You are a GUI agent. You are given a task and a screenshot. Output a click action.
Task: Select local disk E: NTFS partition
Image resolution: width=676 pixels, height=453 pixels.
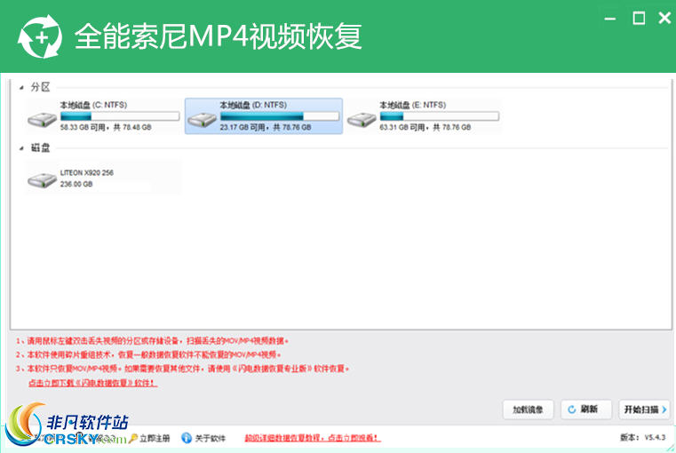coord(424,116)
